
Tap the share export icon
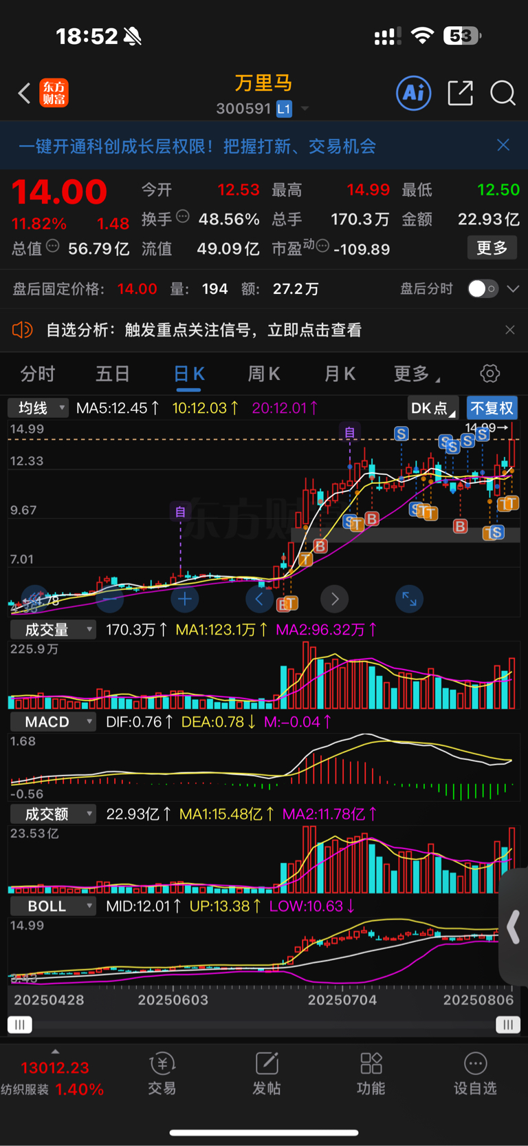coord(460,93)
